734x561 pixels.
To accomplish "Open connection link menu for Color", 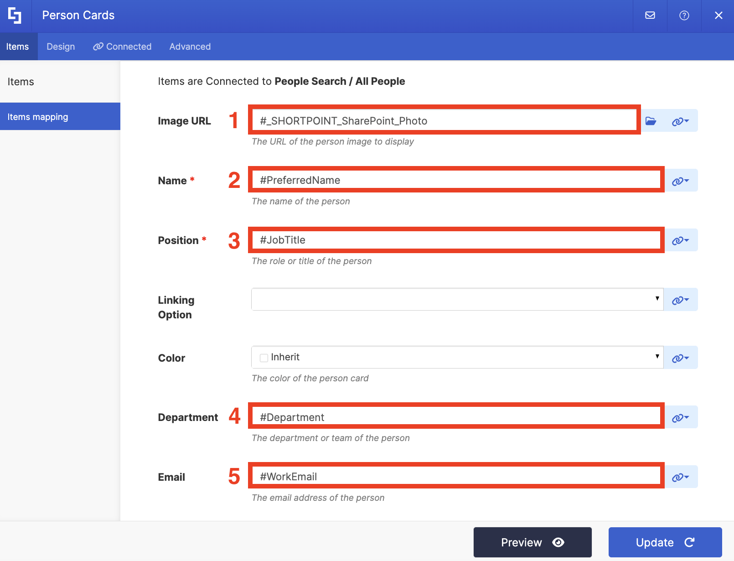I will click(x=680, y=358).
